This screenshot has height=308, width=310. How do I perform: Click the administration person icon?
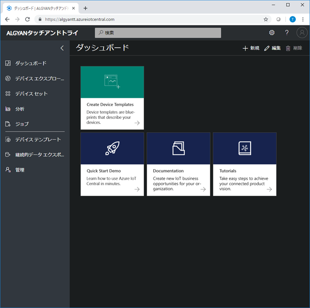[8, 170]
